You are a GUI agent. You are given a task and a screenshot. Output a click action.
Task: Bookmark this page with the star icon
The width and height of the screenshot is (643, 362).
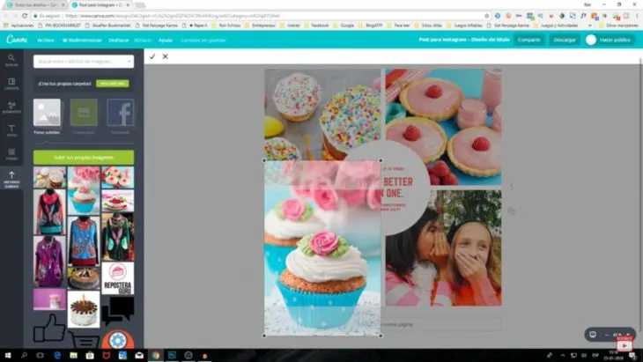[x=487, y=16]
